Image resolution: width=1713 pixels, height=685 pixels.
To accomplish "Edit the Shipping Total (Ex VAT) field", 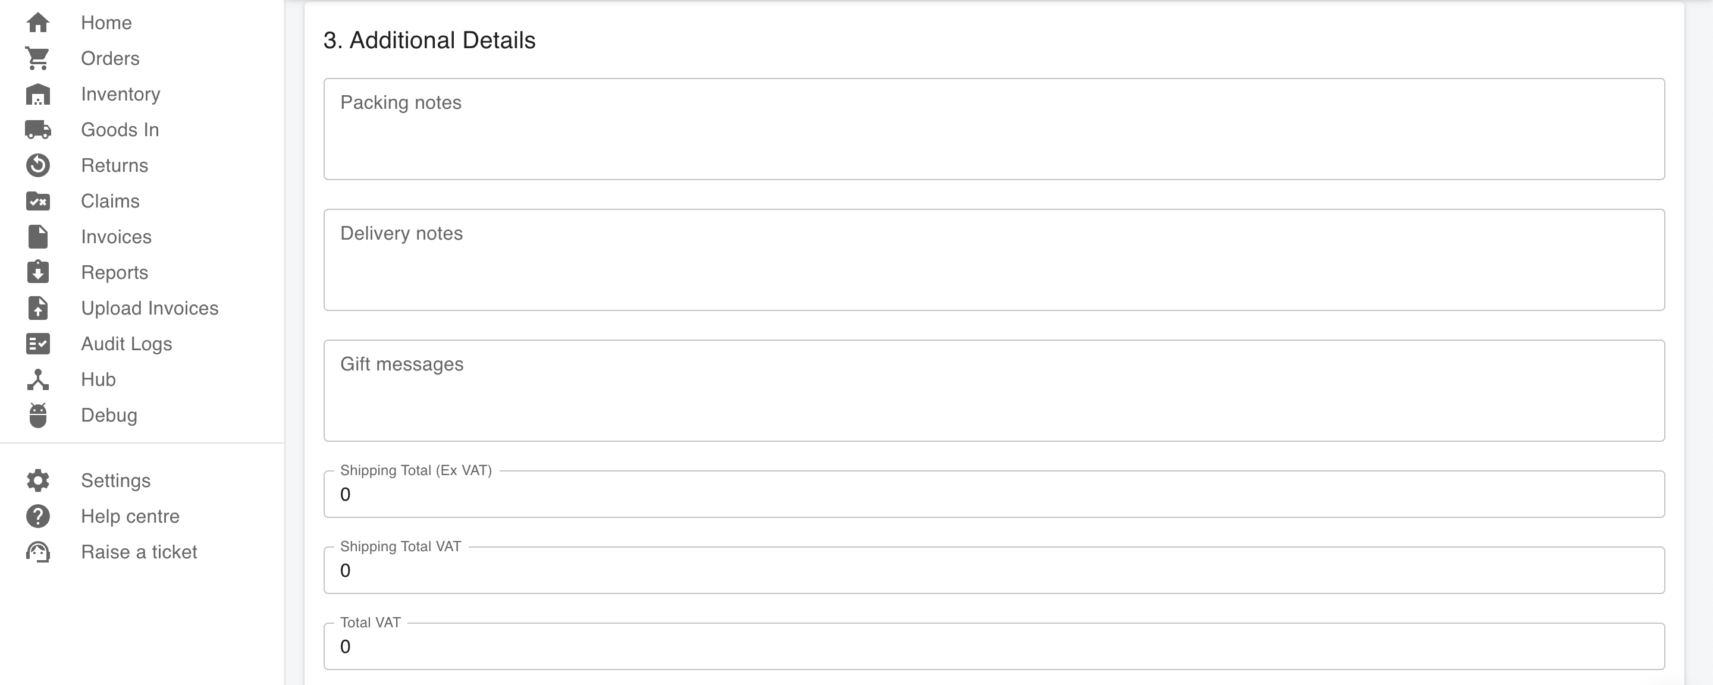I will coord(994,494).
